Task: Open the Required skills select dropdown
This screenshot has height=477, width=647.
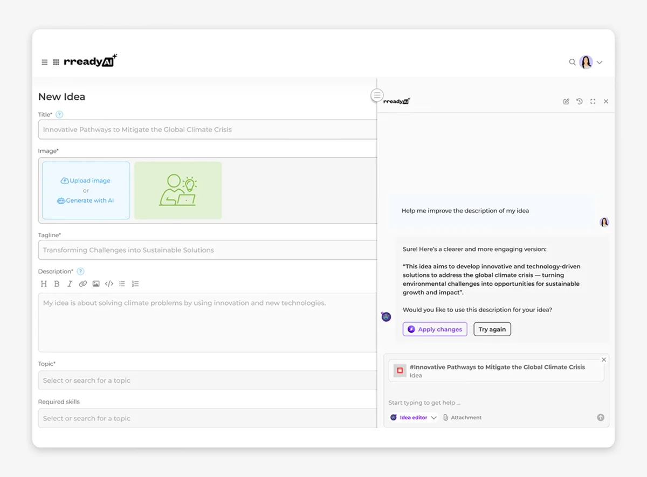Action: tap(207, 418)
